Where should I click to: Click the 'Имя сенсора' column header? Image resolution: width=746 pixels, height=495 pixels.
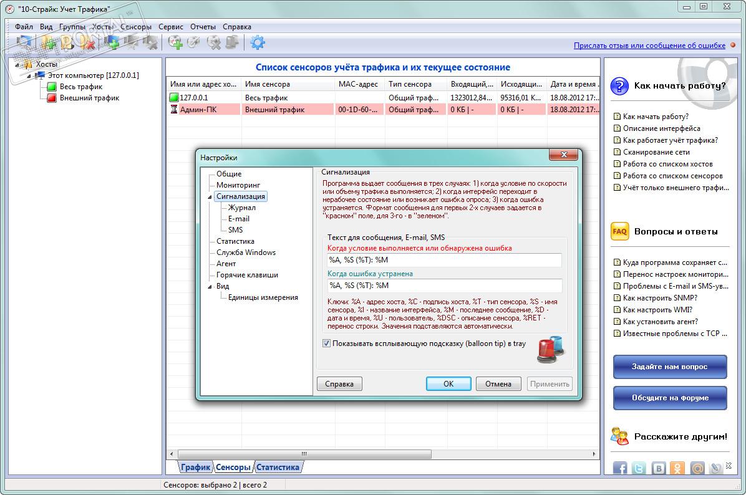click(x=288, y=84)
